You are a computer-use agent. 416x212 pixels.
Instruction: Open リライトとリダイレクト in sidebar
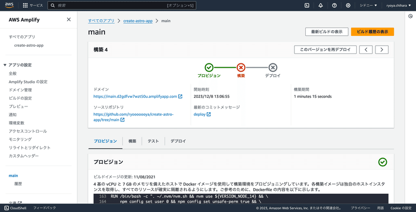[x=30, y=148]
